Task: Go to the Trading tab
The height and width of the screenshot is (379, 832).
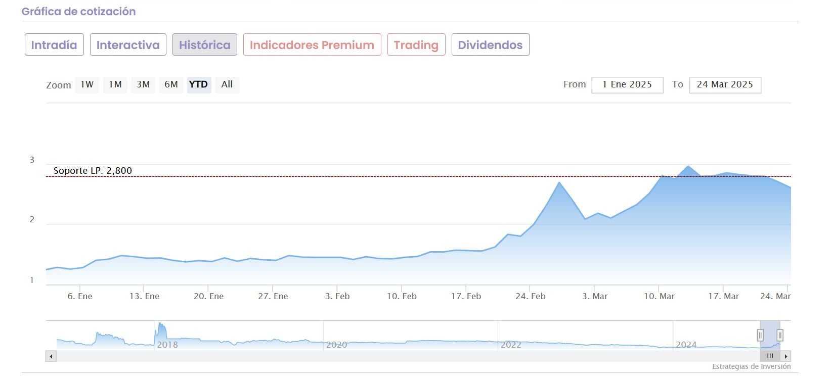Action: pos(416,45)
